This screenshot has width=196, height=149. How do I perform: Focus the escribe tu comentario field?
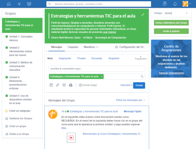pyautogui.click(x=97, y=69)
